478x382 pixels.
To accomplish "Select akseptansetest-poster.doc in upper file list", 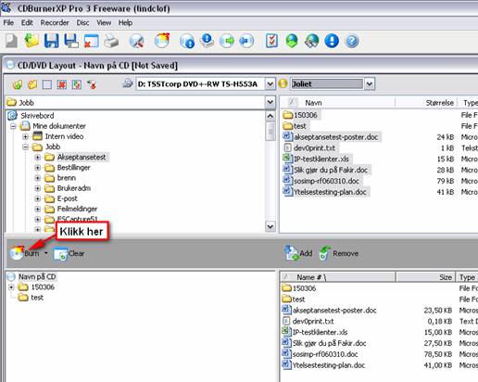I will click(335, 137).
